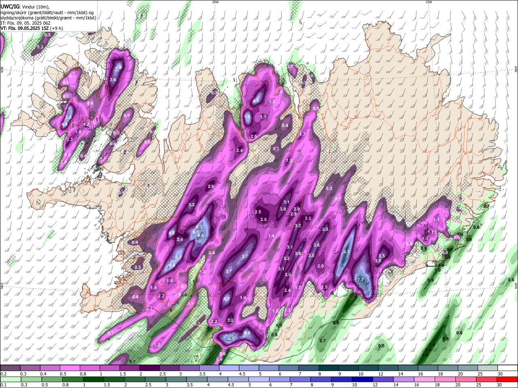Pick the light periwinkle snow swatch between 4 and 4.5
The height and width of the screenshot is (388, 518).
pyautogui.click(x=229, y=368)
